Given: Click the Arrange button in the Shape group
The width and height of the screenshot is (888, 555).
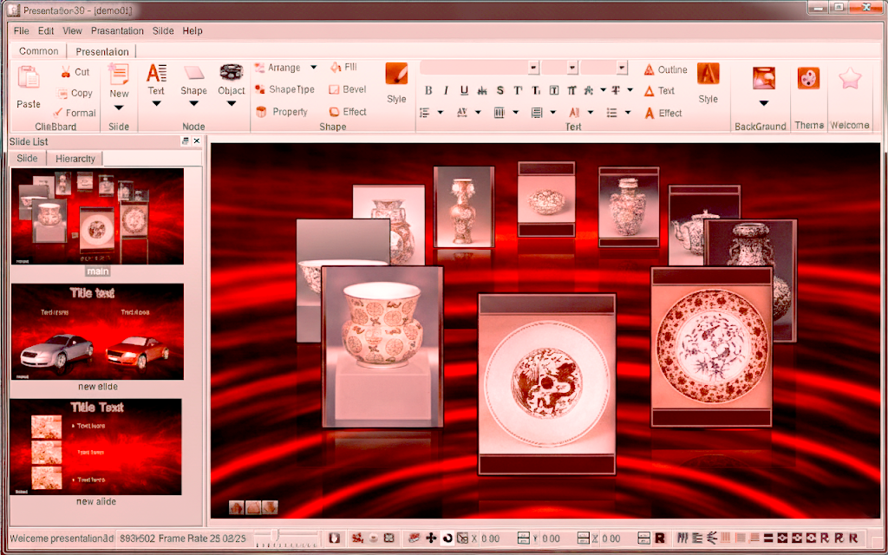Looking at the screenshot, I should (x=284, y=67).
